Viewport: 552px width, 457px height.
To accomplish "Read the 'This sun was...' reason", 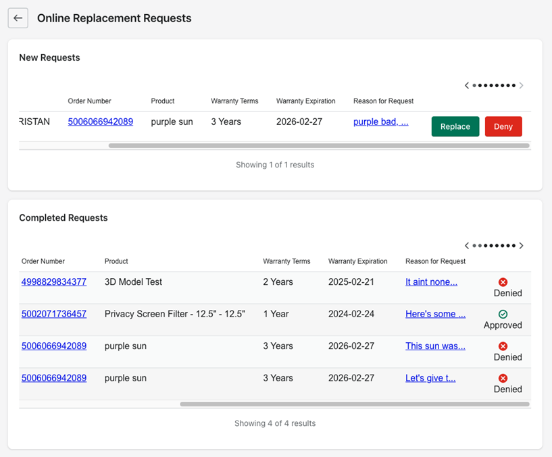I will (435, 346).
